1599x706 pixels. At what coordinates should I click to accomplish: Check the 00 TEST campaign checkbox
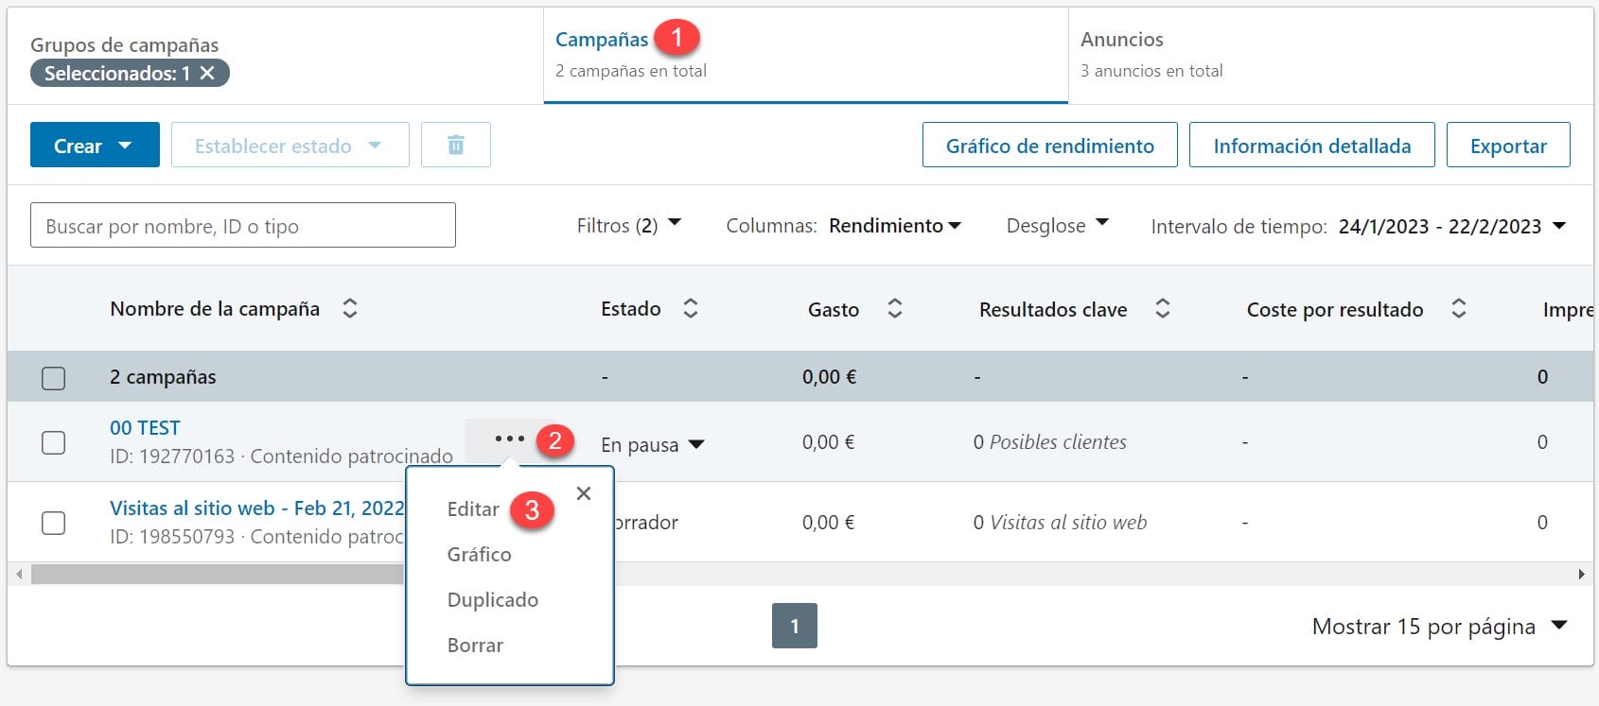click(x=54, y=442)
